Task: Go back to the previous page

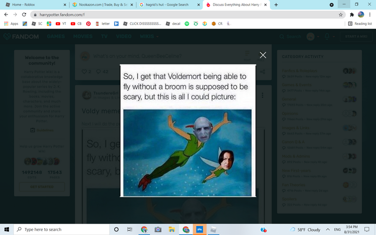Action: pos(6,14)
